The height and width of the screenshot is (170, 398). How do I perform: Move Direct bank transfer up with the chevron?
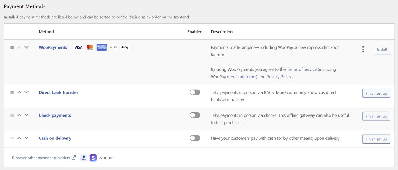click(19, 92)
